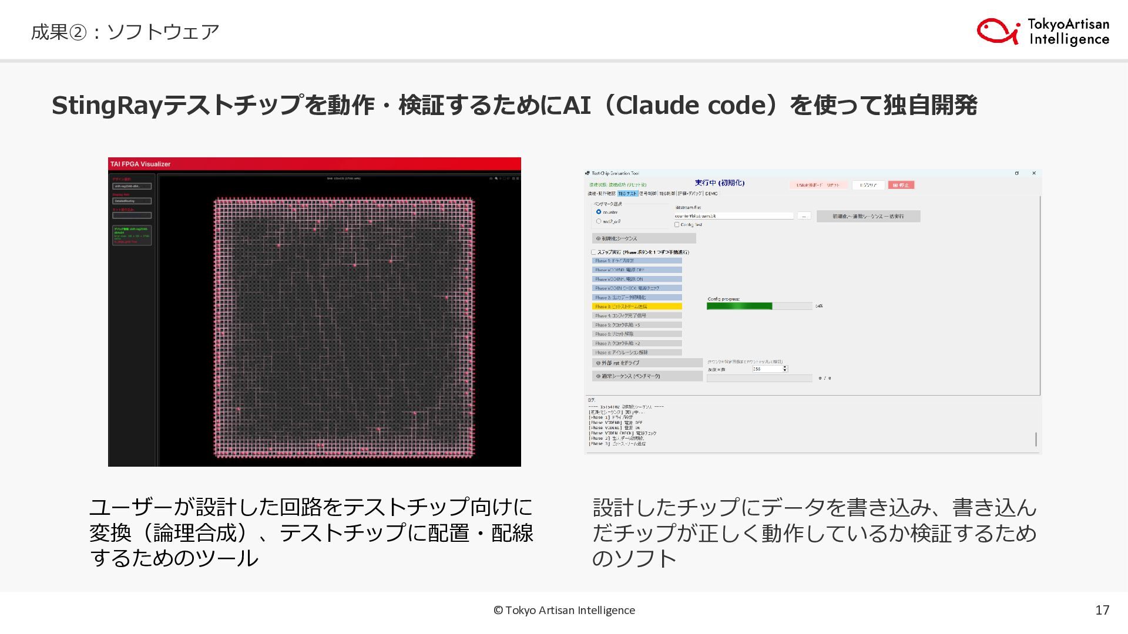Open the design selection dropdown in FPGA Visualizer
1128x634 pixels.
pos(132,186)
